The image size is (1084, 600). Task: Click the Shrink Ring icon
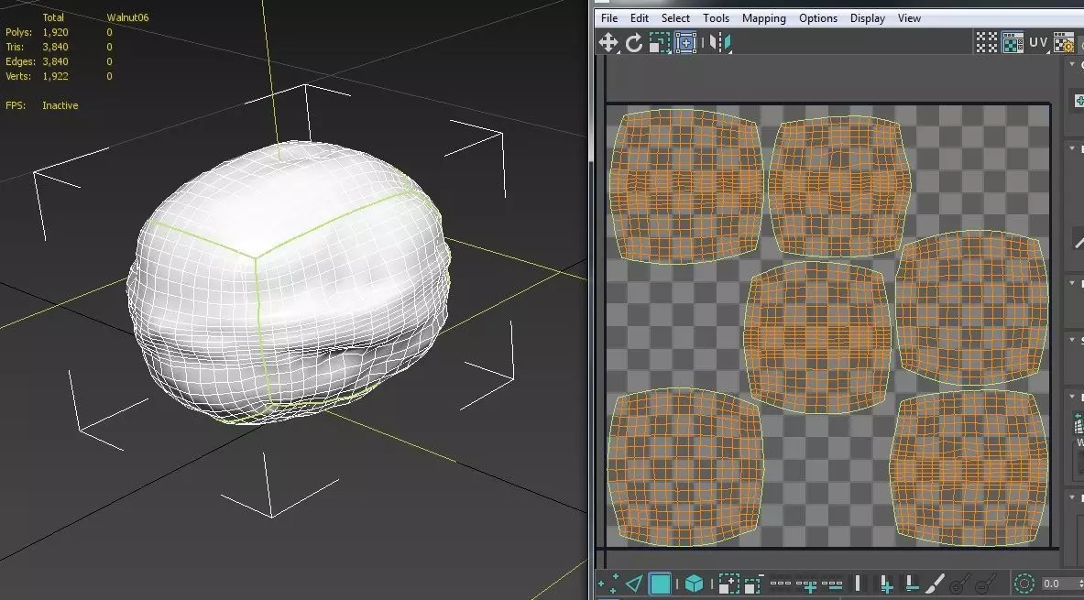click(x=911, y=584)
